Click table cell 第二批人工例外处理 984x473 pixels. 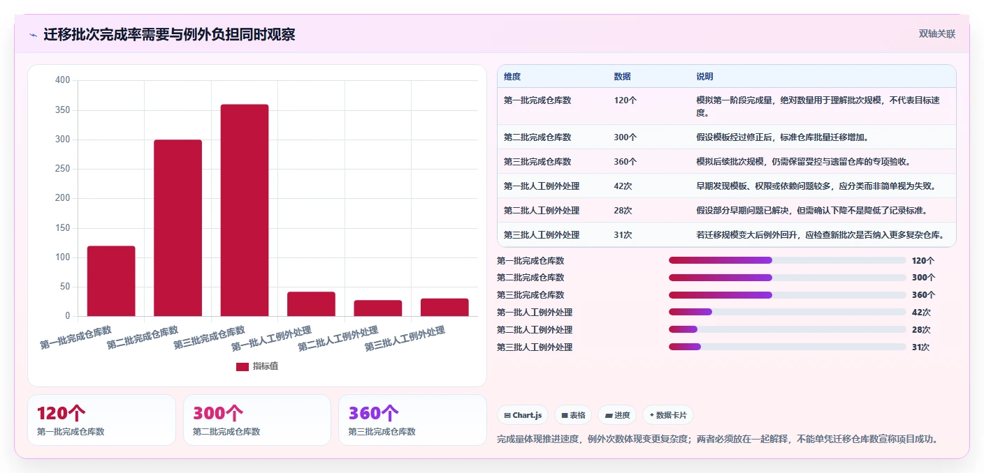tap(542, 211)
